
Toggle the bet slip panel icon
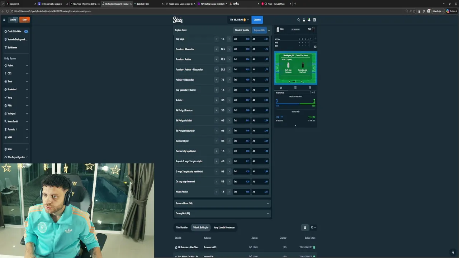(x=314, y=20)
